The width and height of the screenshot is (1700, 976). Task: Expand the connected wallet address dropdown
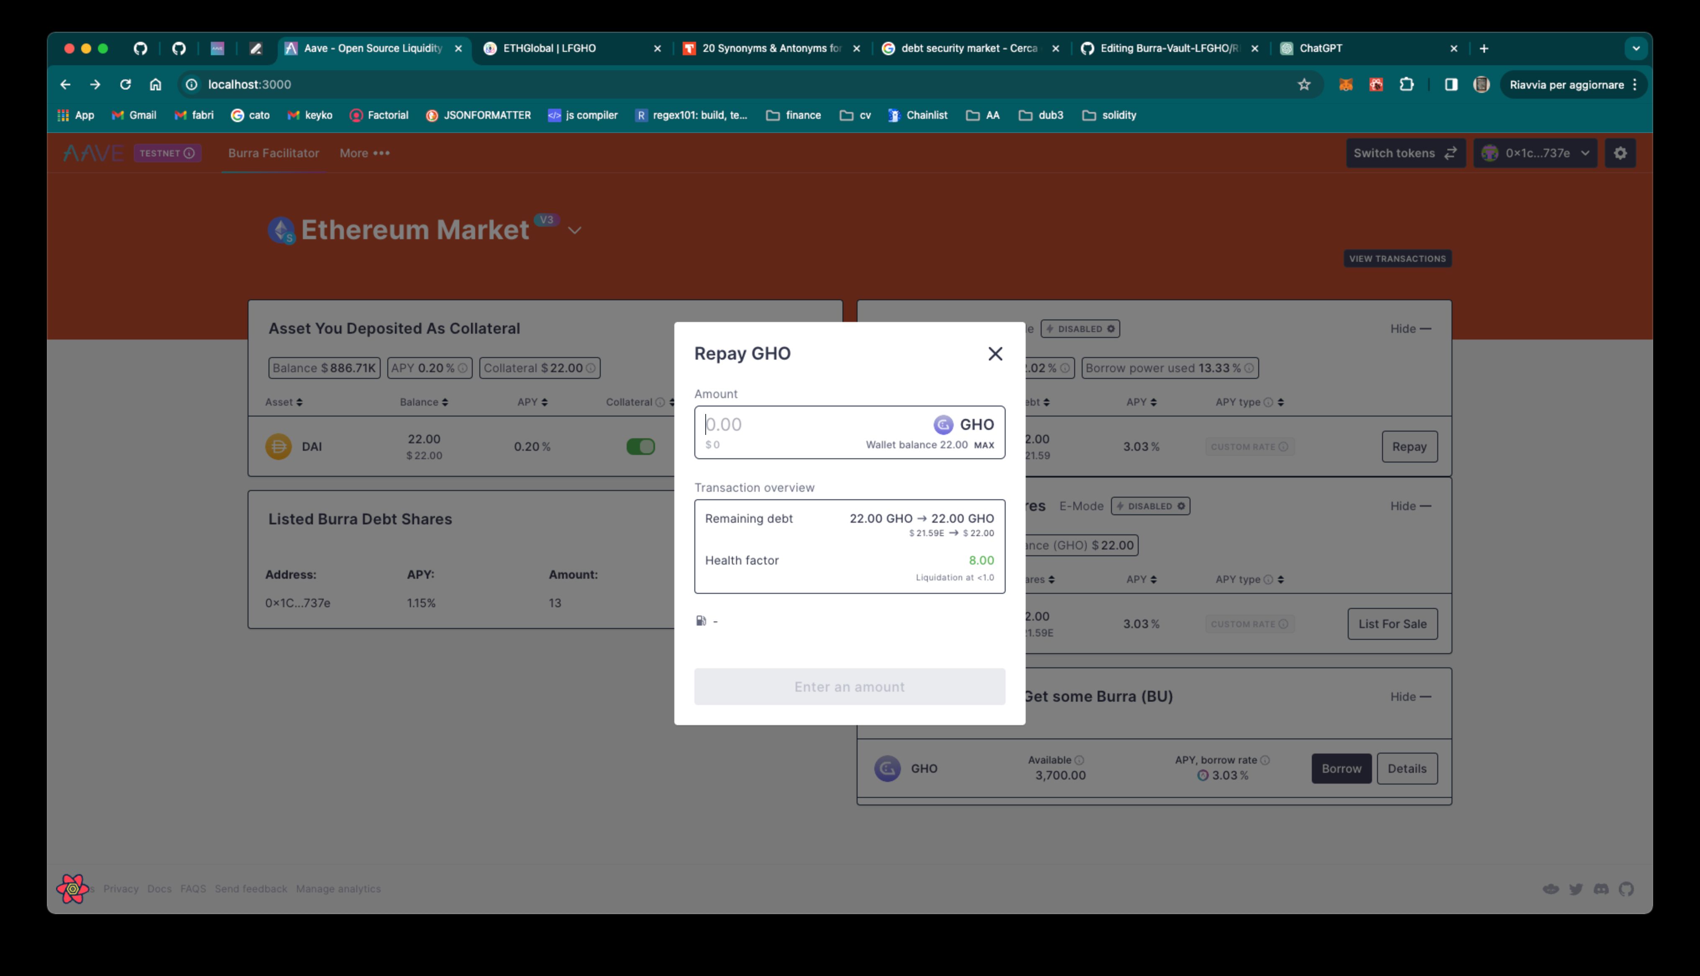tap(1535, 153)
